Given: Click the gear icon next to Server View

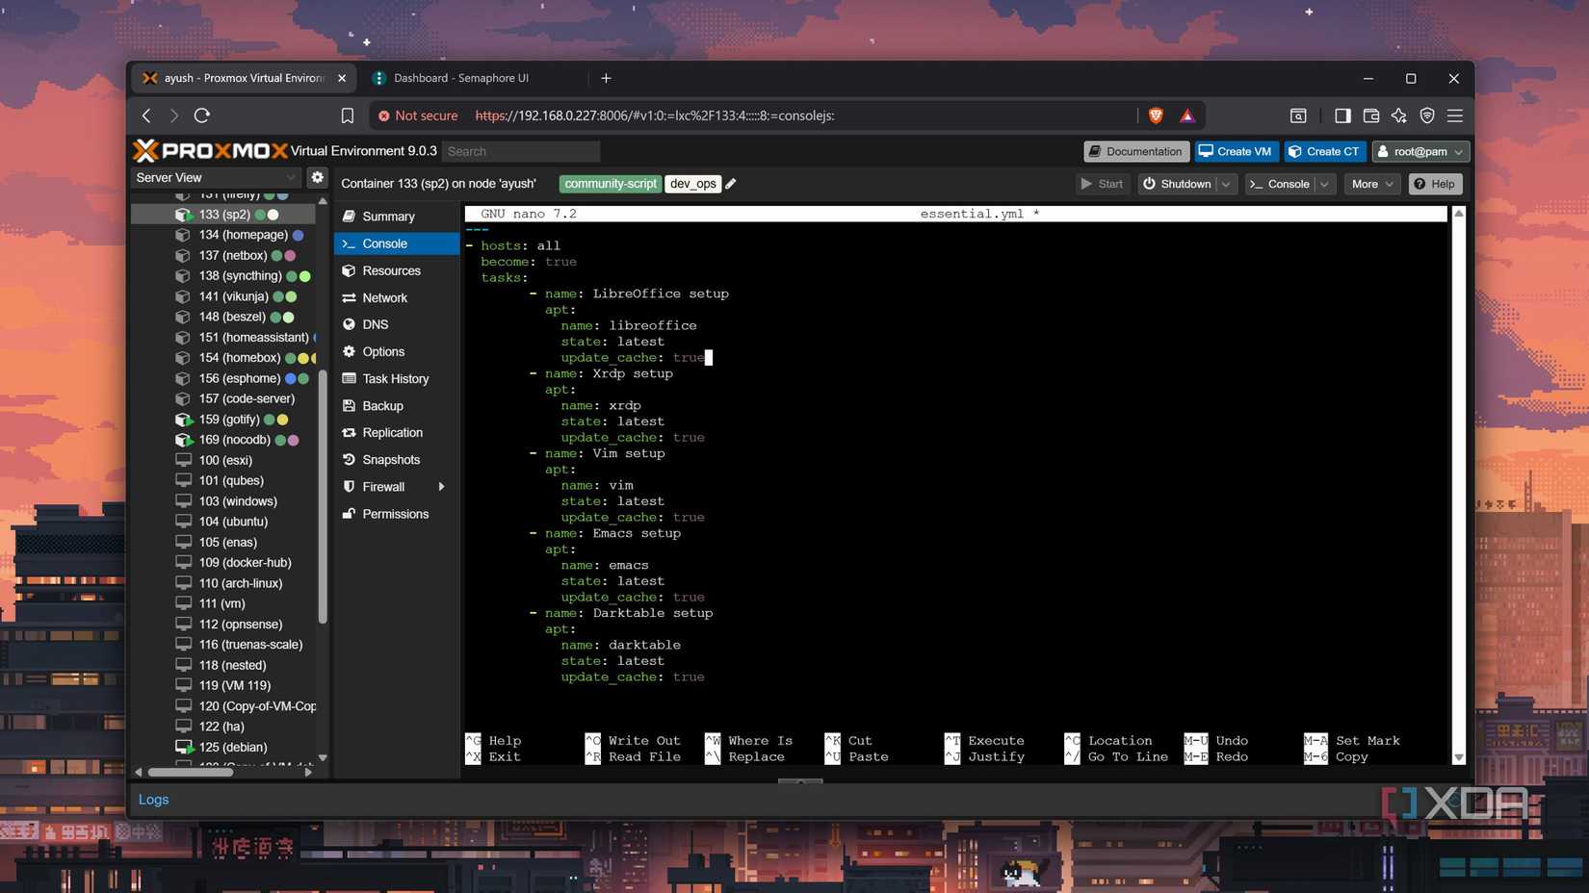Looking at the screenshot, I should (318, 177).
